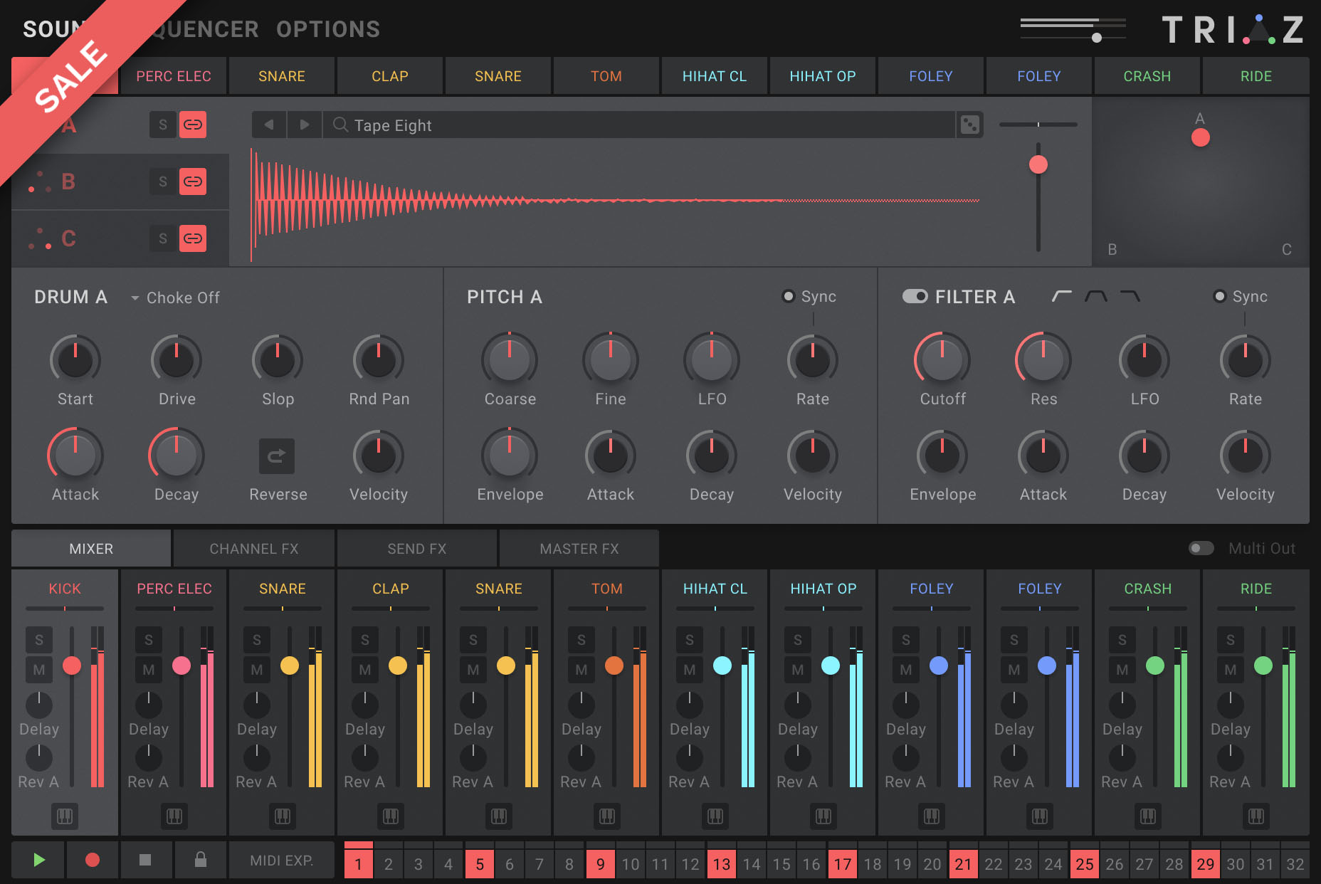
Task: Open the Choke Off dropdown
Action: pos(176,298)
